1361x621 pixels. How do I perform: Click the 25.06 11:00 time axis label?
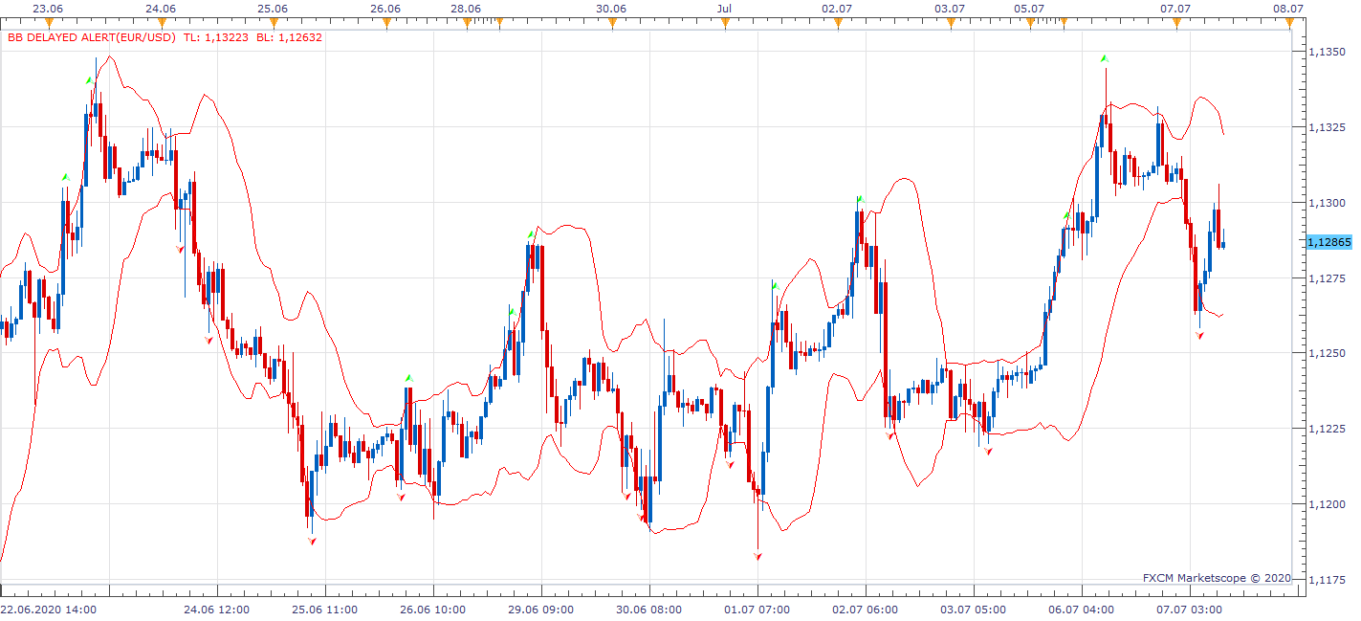[x=325, y=610]
